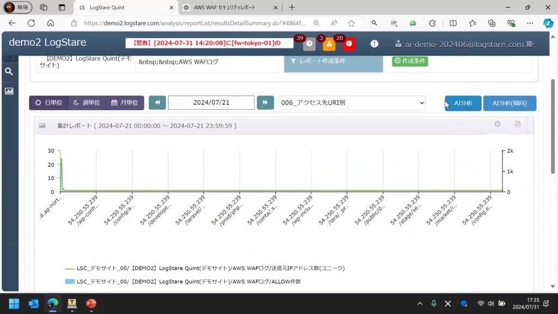Switch to 月単位 monthly view
Image resolution: width=558 pixels, height=314 pixels.
(125, 102)
